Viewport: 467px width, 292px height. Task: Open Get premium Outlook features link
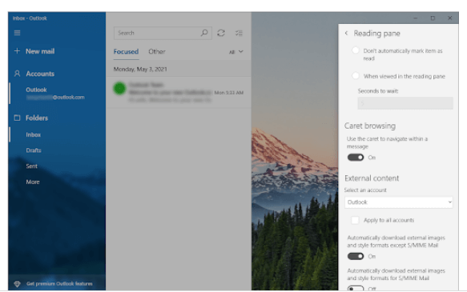point(59,284)
